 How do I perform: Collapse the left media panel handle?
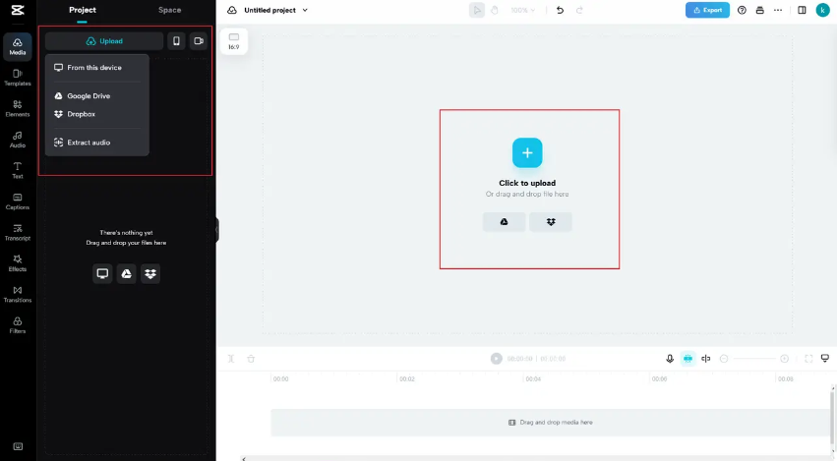coord(217,230)
